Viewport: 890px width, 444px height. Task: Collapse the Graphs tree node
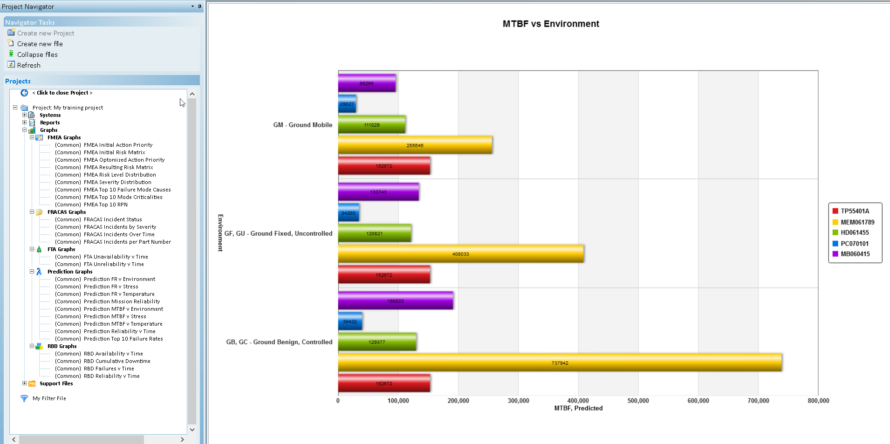24,130
